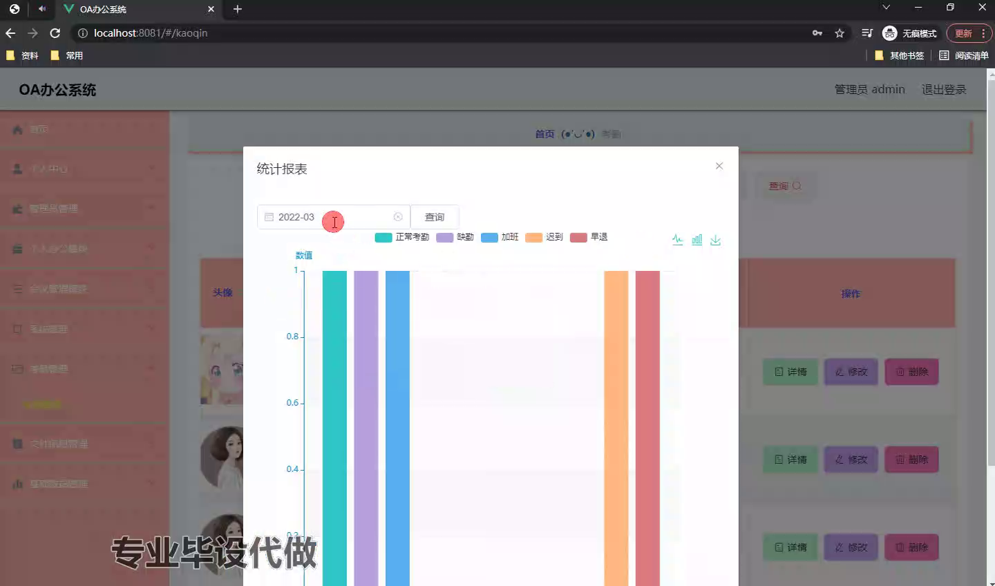Open the Chrome 更新 menu

[x=969, y=33]
